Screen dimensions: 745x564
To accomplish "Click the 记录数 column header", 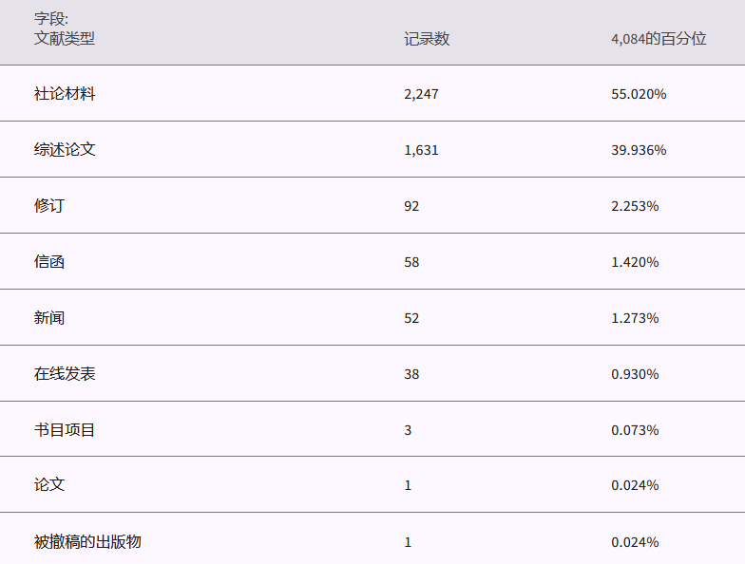I will (427, 39).
